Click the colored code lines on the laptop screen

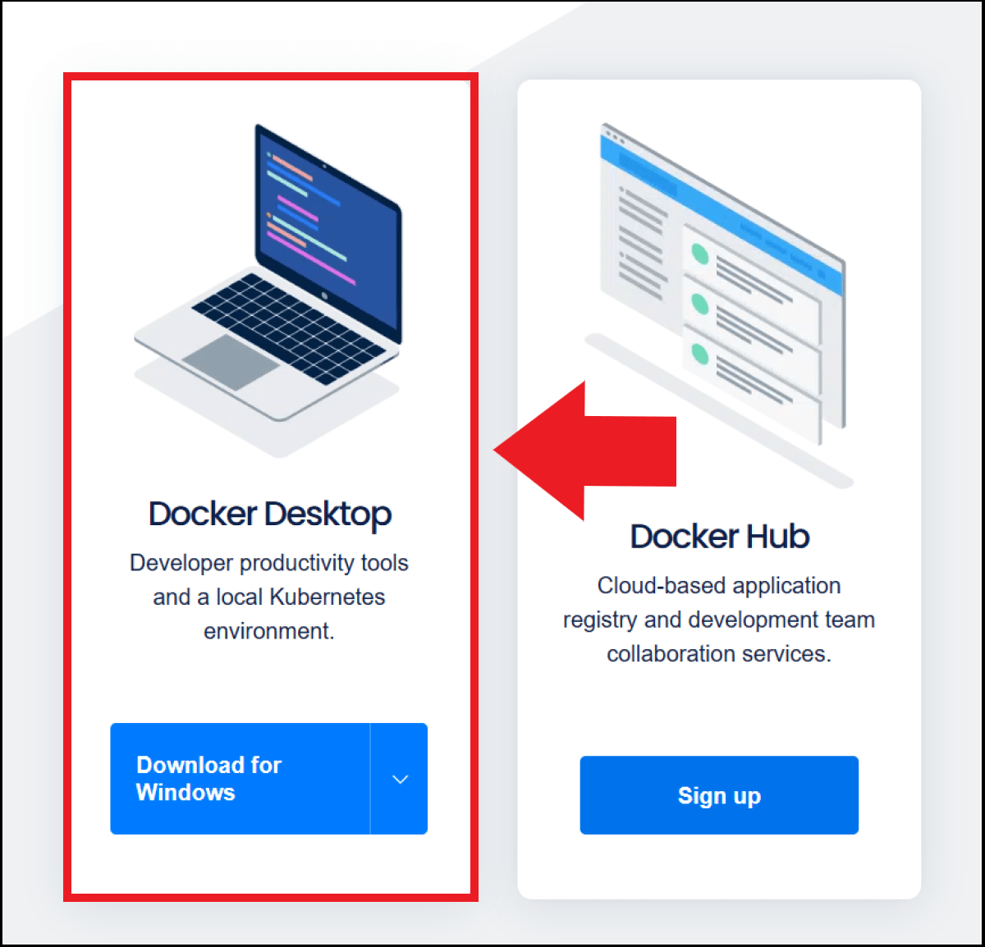[300, 205]
